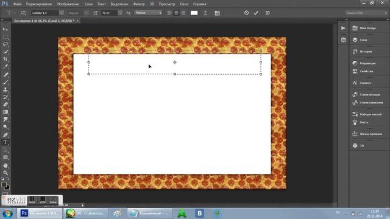Select the Brush tool
Viewport: 390px width, 219px height.
(x=5, y=82)
